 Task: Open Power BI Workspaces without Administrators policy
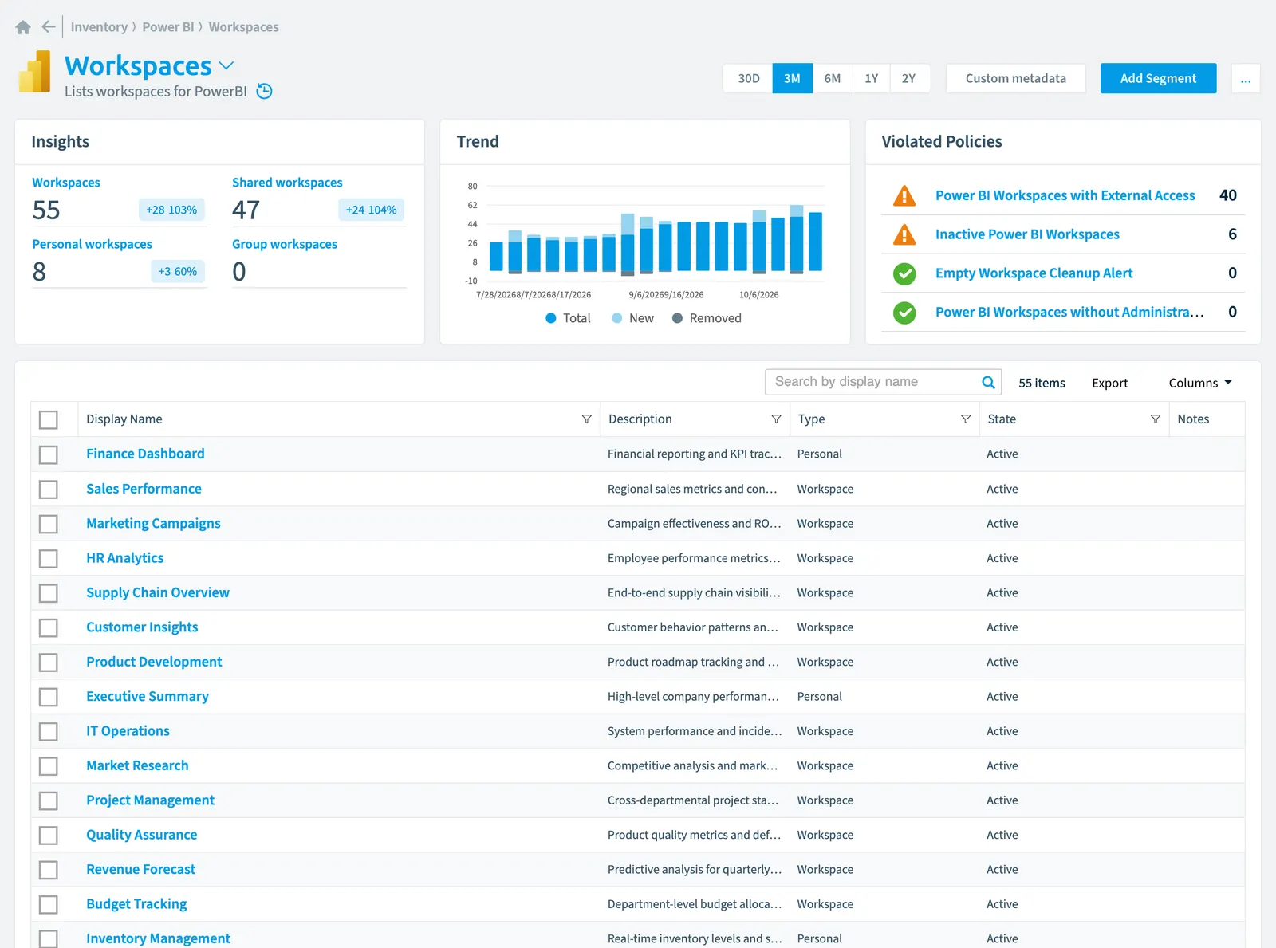point(1069,313)
